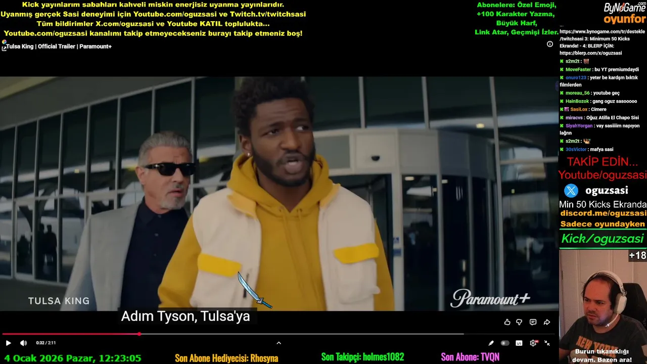The width and height of the screenshot is (647, 364).
Task: Click the streamer webcam feed
Action: (603, 306)
